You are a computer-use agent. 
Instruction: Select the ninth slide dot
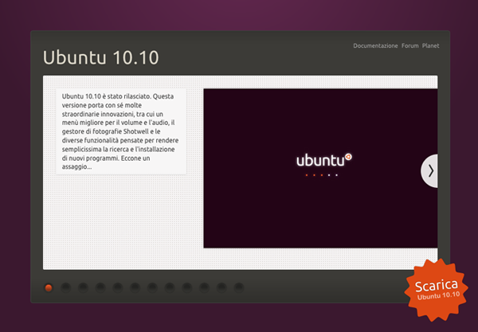click(x=187, y=287)
